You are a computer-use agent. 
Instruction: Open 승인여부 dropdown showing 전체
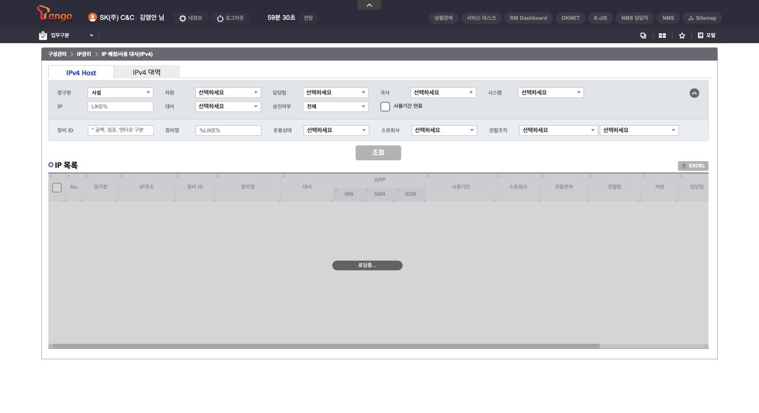coord(335,106)
